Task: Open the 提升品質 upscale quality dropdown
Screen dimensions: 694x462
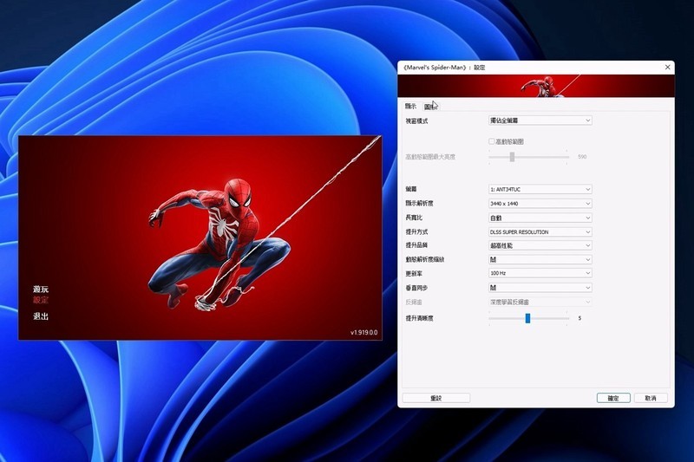Action: point(540,245)
